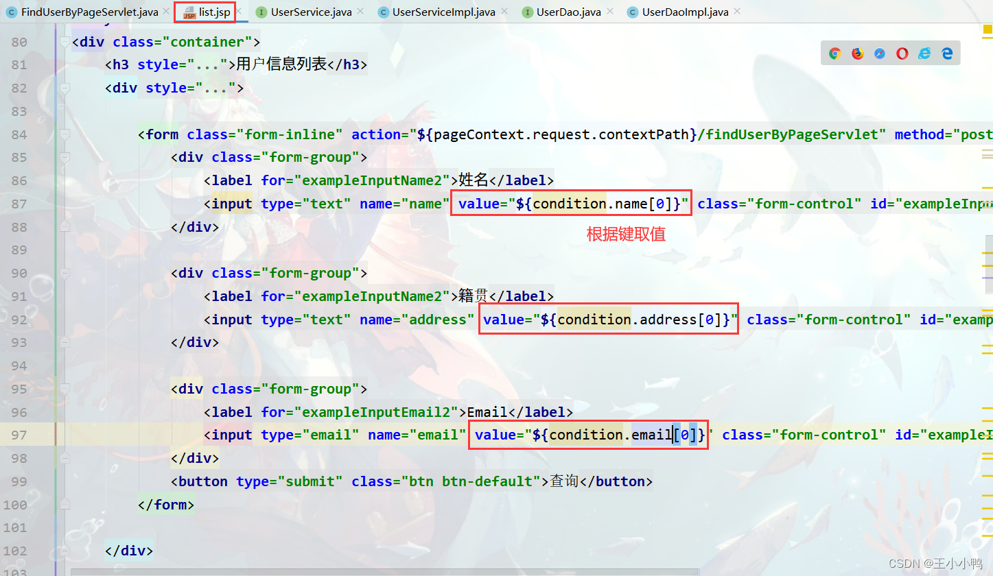Click the "籍贯" label text
The height and width of the screenshot is (576, 993).
(474, 296)
